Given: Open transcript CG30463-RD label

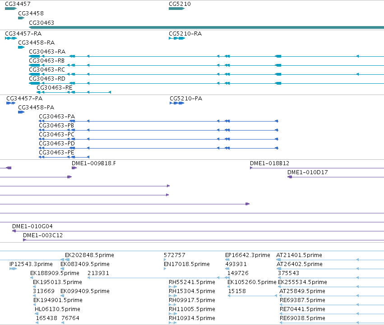Looking at the screenshot, I should [47, 79].
